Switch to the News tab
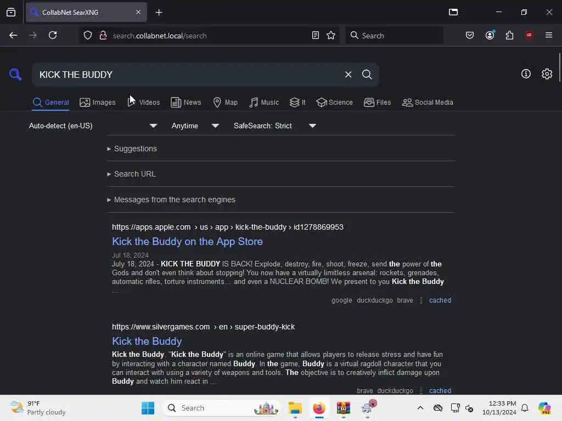The height and width of the screenshot is (421, 562). click(x=186, y=103)
